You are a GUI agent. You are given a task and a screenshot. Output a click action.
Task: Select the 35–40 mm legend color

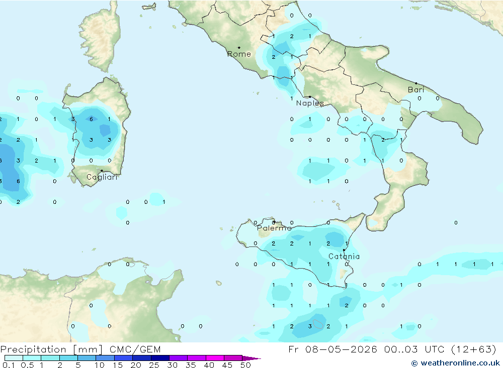pyautogui.click(x=197, y=358)
